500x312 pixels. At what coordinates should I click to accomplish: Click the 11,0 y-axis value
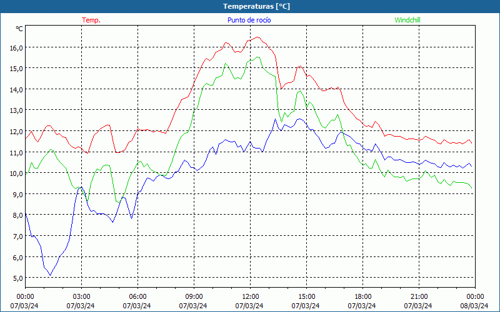pos(16,152)
